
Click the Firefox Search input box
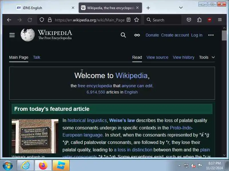163,20
